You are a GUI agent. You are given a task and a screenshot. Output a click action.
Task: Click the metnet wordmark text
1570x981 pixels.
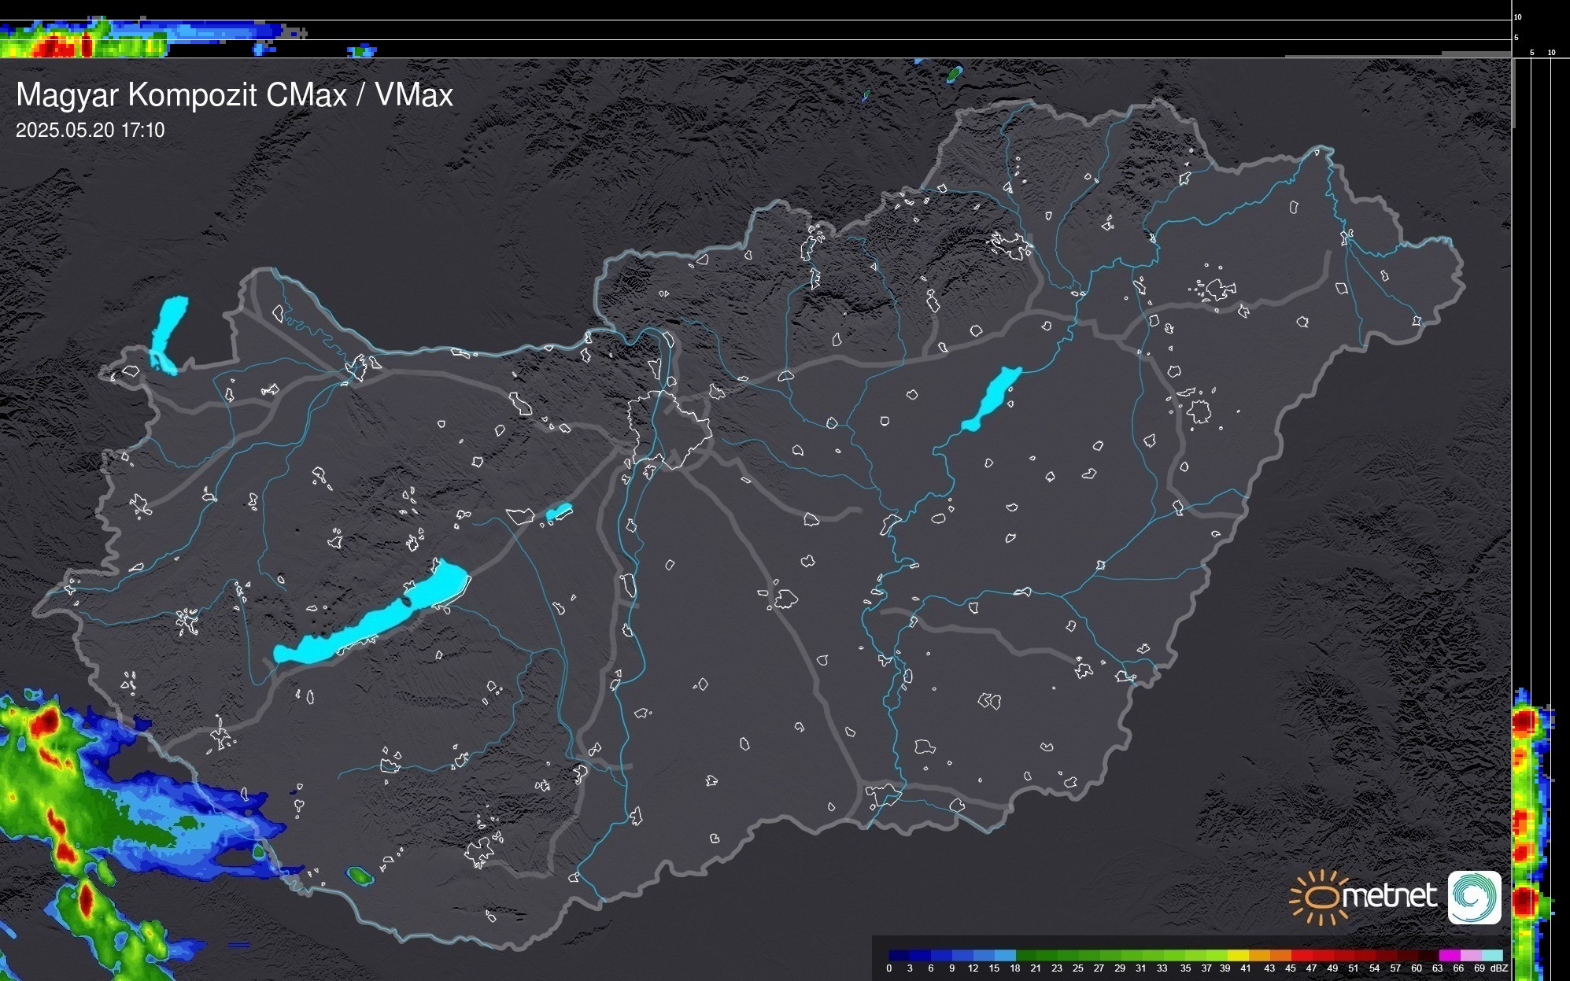1390,896
